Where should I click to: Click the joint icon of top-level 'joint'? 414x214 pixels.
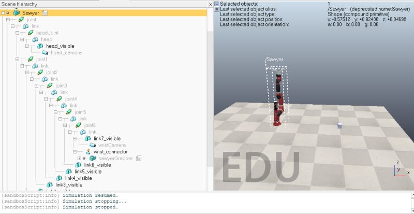coord(21,19)
